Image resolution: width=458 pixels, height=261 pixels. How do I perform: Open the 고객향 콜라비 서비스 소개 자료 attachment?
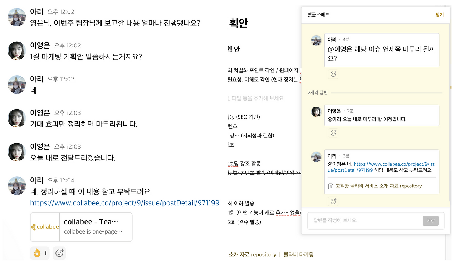379,186
